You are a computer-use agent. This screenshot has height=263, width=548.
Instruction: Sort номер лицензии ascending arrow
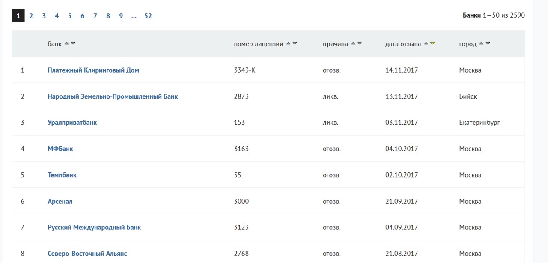pos(288,44)
